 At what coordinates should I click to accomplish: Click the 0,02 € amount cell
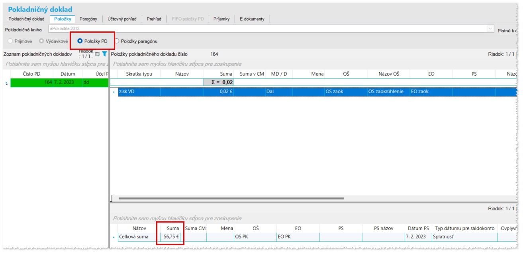pyautogui.click(x=218, y=92)
